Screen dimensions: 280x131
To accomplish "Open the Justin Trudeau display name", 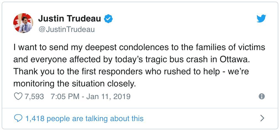I will coord(69,19).
